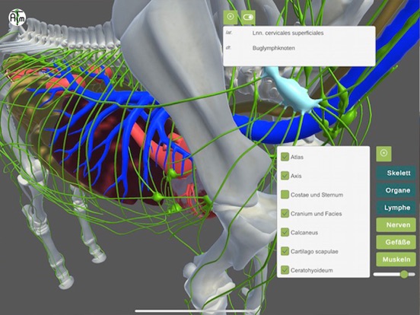Viewport: 420px width, 315px height.
Task: Open the Skelett category
Action: tap(396, 173)
